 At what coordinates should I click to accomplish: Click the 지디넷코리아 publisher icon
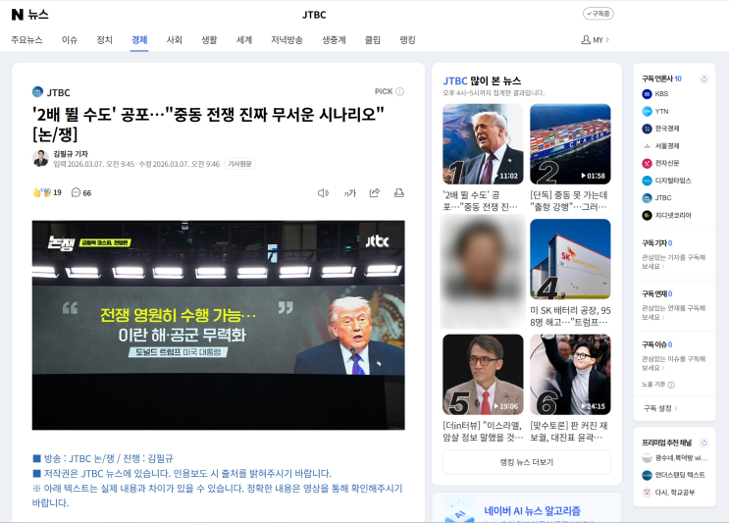647,215
